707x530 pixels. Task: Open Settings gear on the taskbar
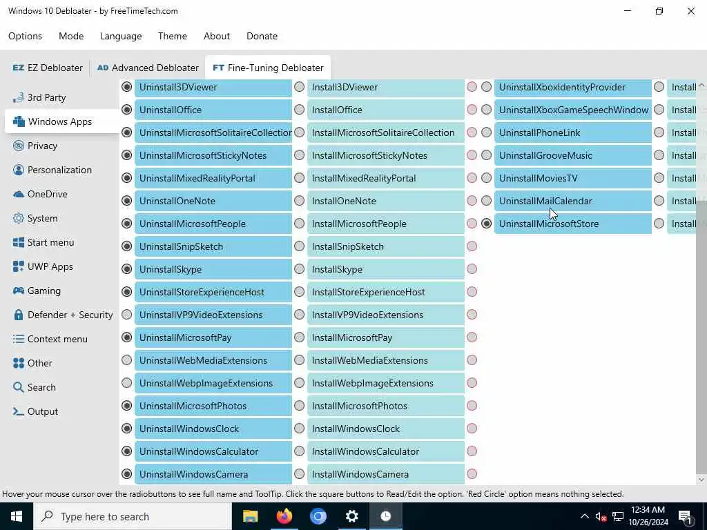(351, 516)
